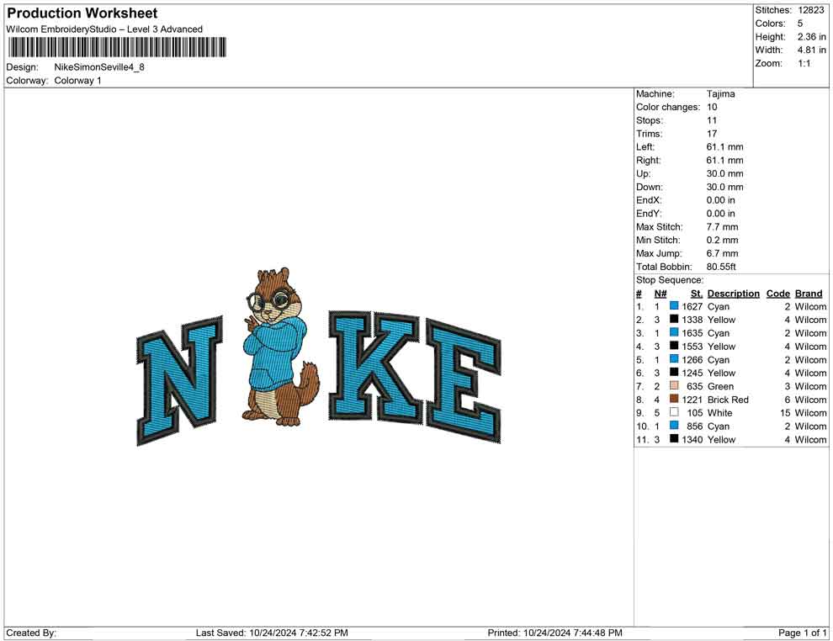Screen dimensions: 833x641
Task: Click the black swatch beside stitch count 1245
Action: (674, 373)
